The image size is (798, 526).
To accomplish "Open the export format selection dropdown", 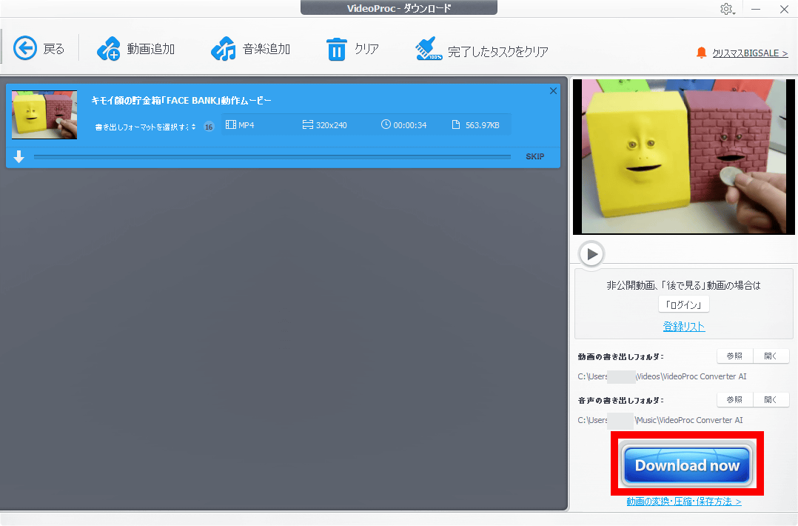I will [146, 126].
